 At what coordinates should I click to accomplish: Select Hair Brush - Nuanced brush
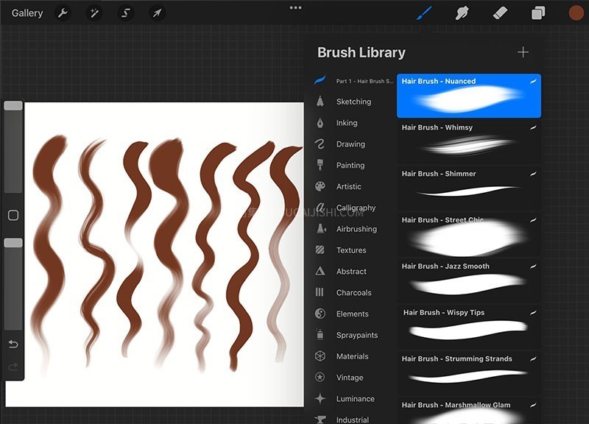[469, 96]
